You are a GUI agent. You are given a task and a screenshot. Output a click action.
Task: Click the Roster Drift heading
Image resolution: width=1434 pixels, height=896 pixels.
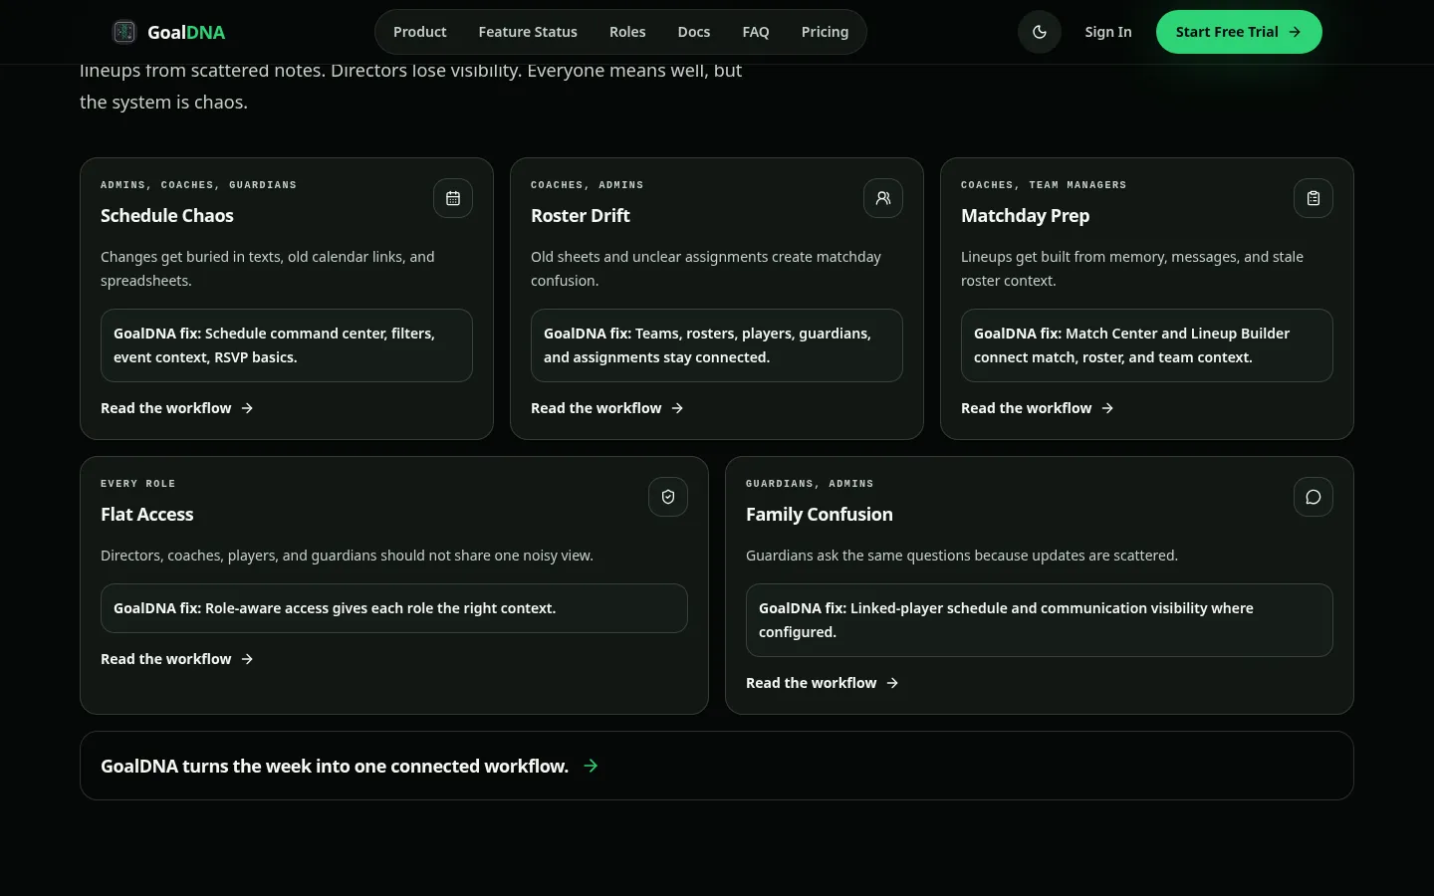(581, 216)
